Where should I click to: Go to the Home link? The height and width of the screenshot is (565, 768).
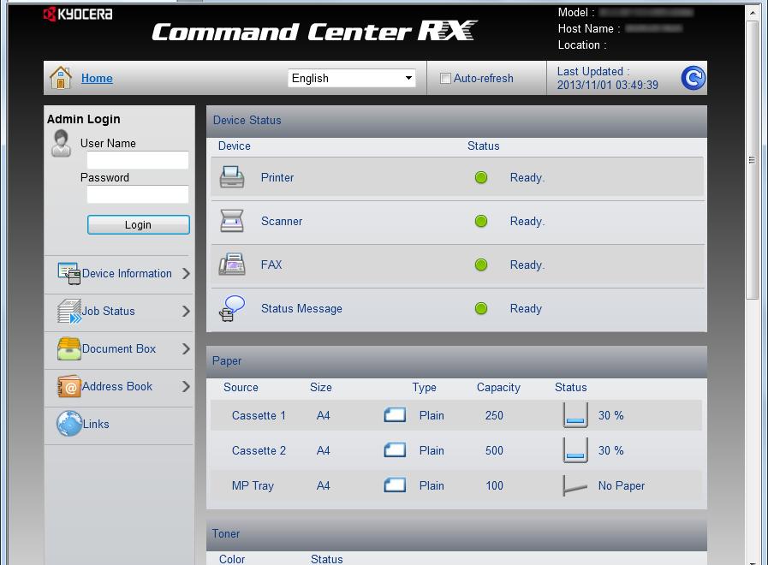click(97, 79)
